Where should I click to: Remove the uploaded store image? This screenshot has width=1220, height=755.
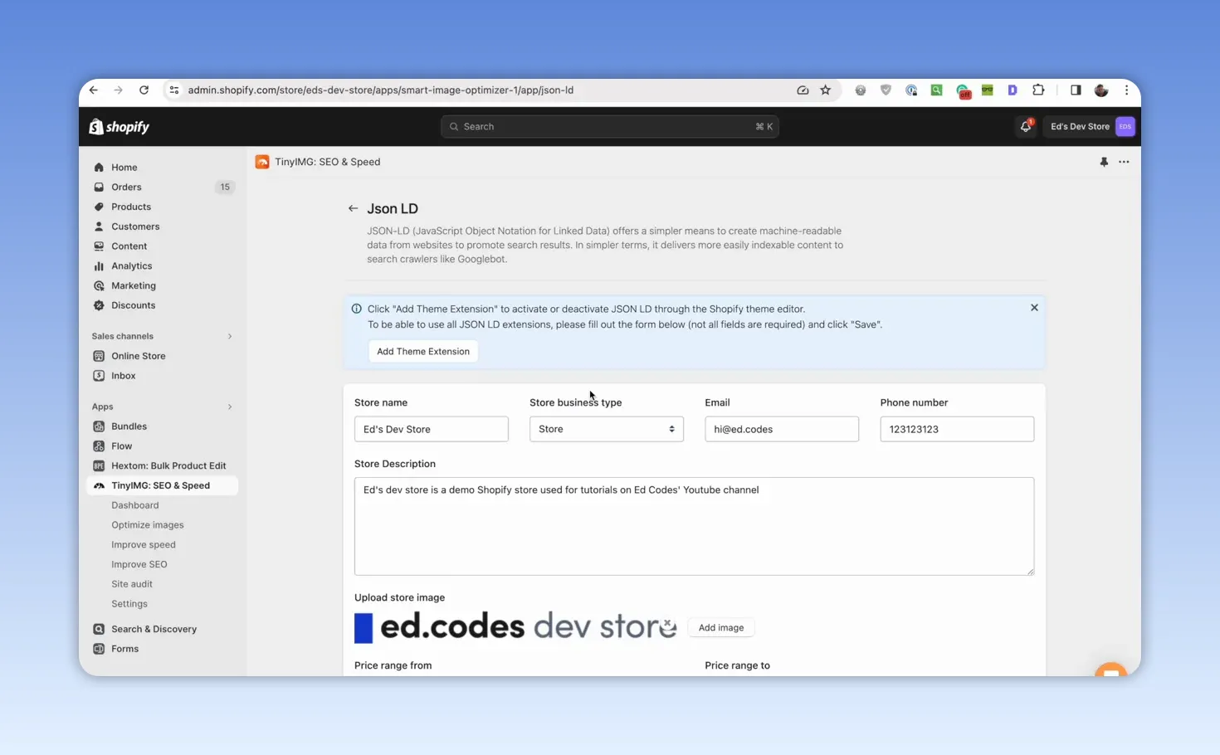tap(667, 622)
